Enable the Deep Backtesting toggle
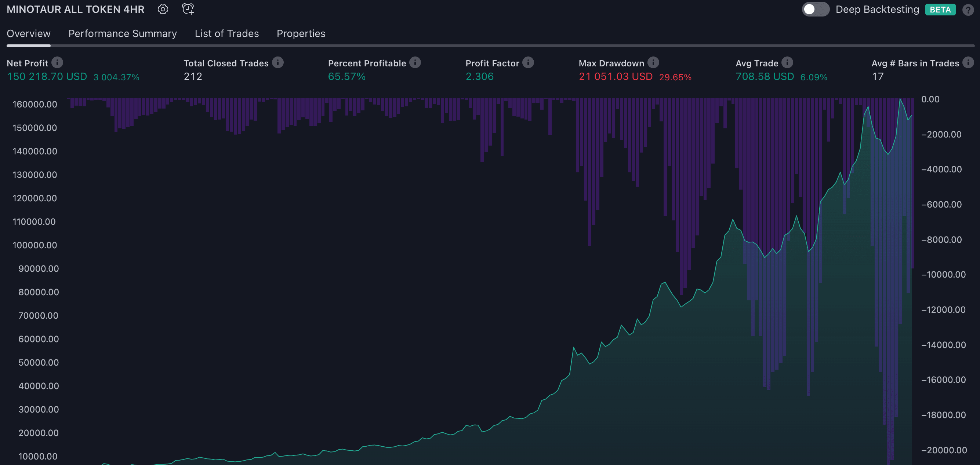980x465 pixels. coord(815,10)
